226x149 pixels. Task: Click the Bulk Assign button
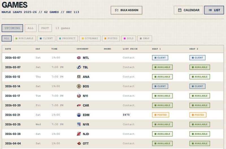tap(126, 10)
